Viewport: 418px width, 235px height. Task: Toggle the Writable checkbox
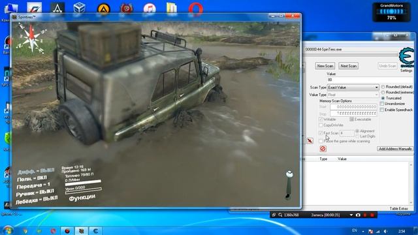click(321, 119)
